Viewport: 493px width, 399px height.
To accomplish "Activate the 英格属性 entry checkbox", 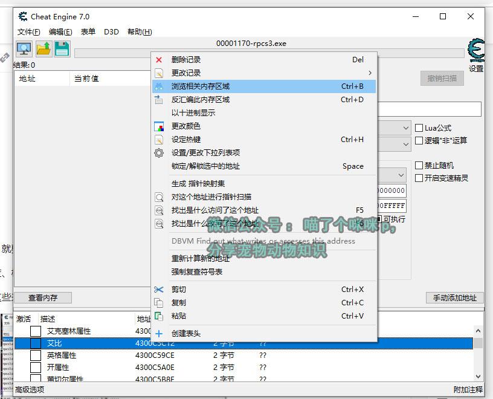I will click(x=36, y=355).
